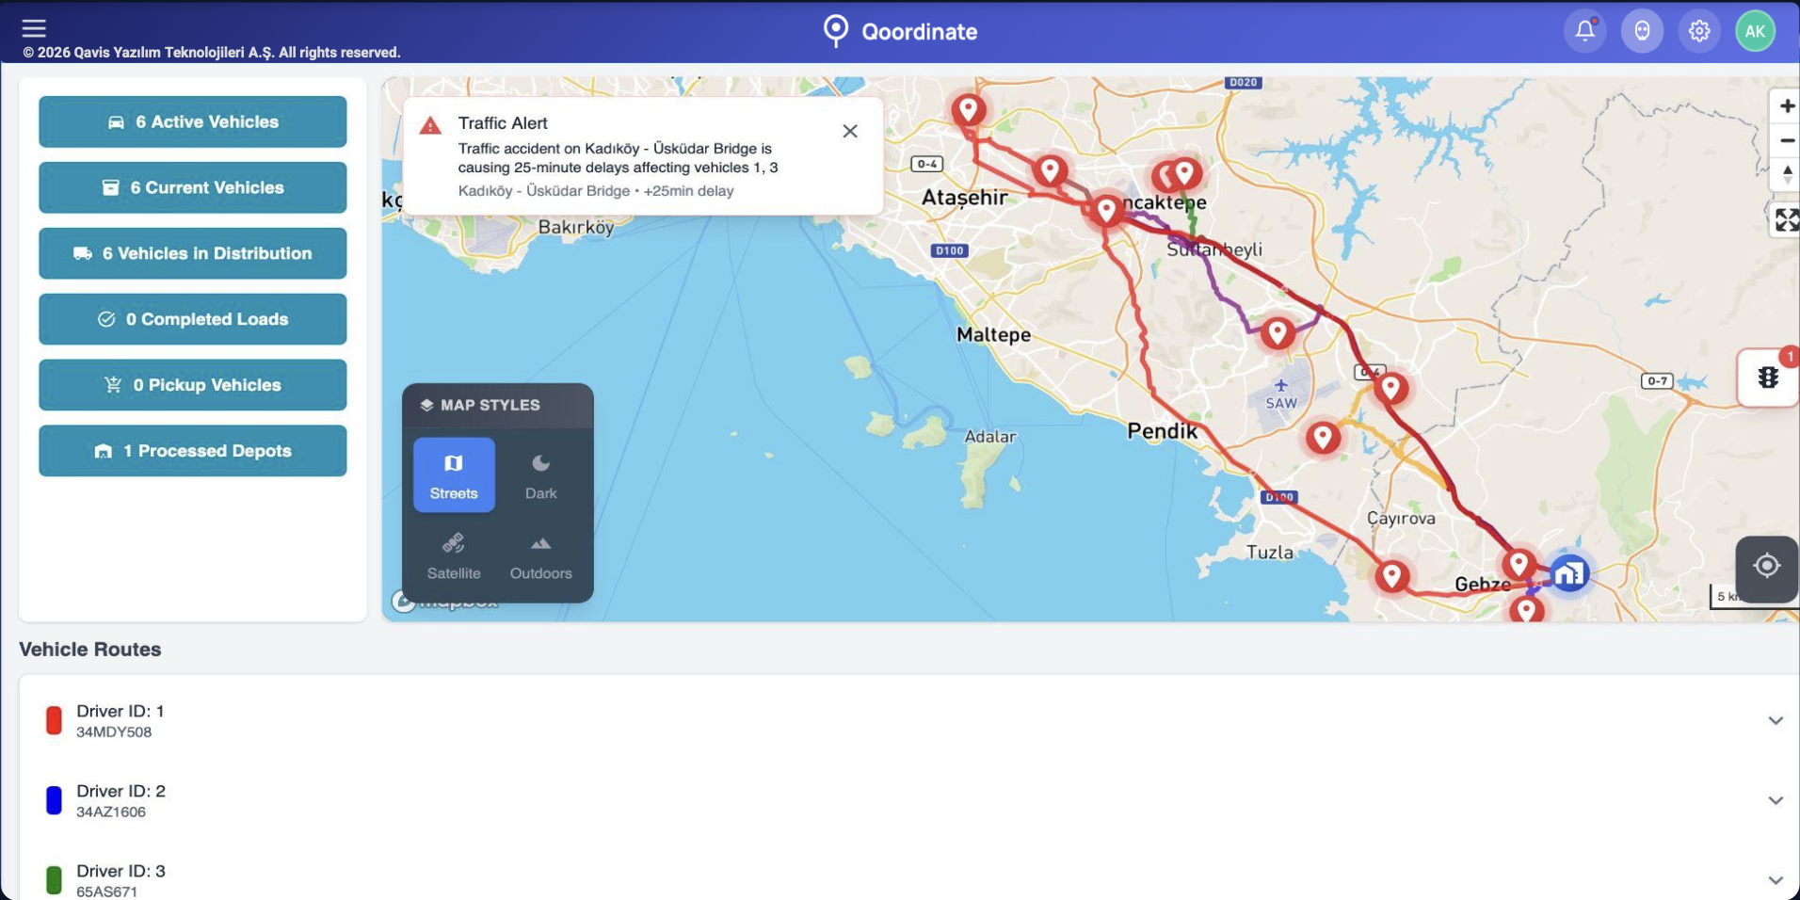The image size is (1800, 900).
Task: Click the map pin beside SAW airport
Action: [1278, 332]
